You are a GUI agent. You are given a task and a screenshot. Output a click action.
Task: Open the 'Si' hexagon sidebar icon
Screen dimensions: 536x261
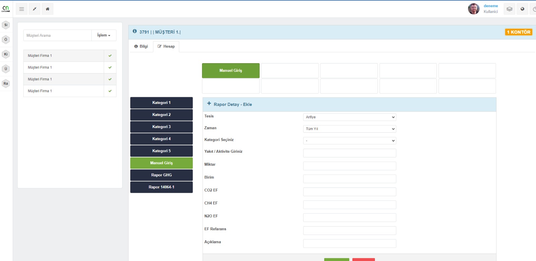[6, 25]
